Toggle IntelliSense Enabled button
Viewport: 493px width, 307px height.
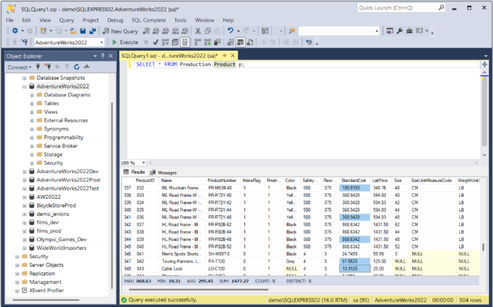[185, 42]
